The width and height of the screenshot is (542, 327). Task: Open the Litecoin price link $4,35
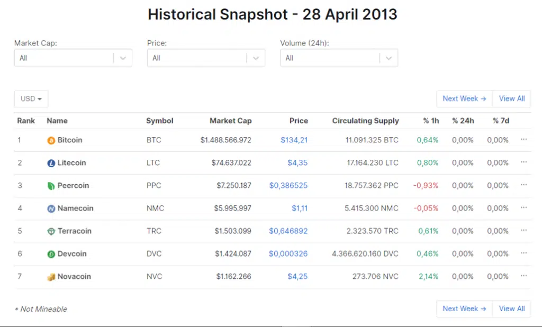[x=297, y=163]
